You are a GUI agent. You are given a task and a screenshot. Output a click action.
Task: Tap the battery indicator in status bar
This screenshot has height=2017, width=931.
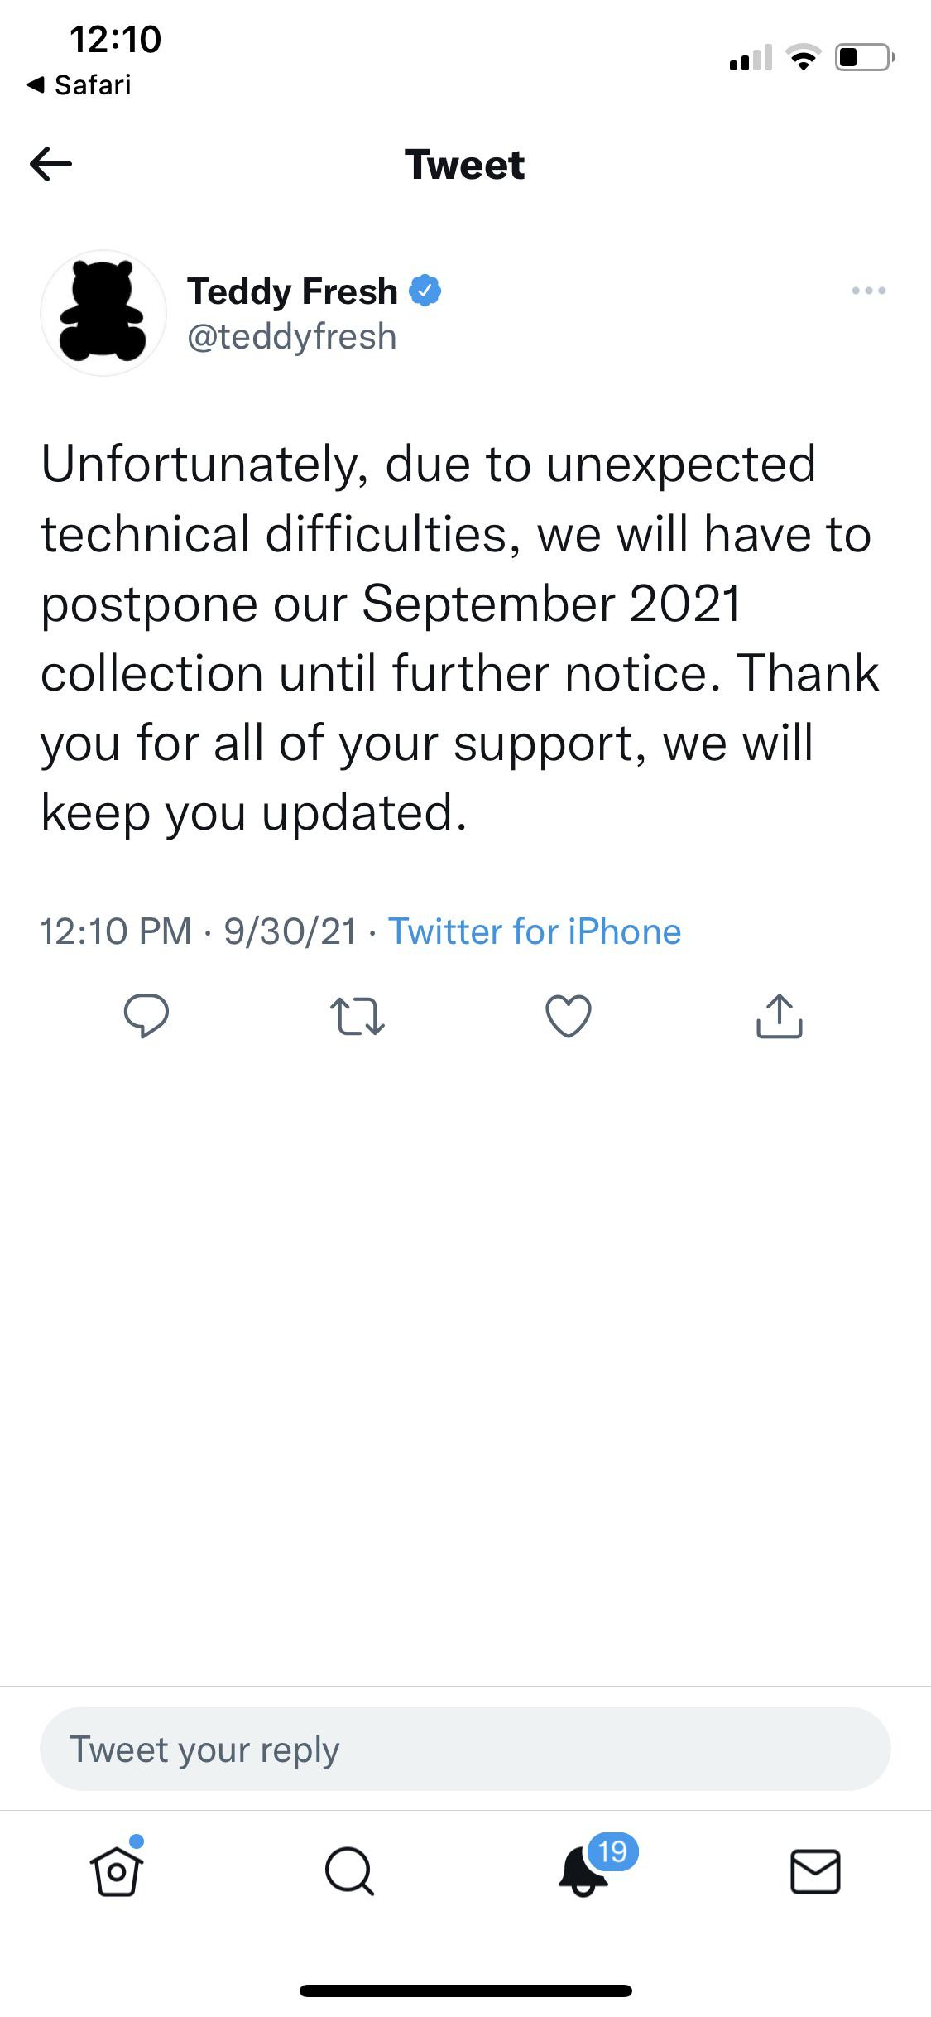pos(863,58)
